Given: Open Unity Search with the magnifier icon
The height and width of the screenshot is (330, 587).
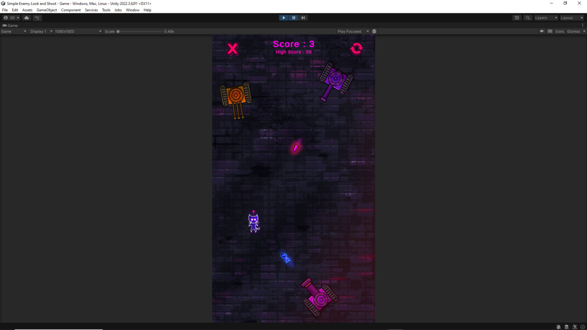Looking at the screenshot, I should coord(528,18).
